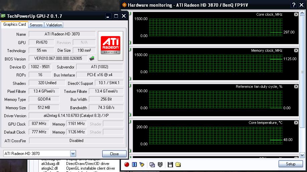Click the Memory clock graph area
This screenshot has width=307, height=172.
click(x=216, y=64)
